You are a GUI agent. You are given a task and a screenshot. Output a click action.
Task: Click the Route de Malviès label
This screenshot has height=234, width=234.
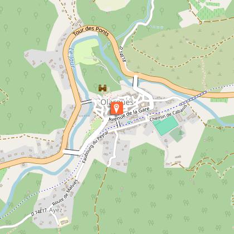[x=64, y=193]
